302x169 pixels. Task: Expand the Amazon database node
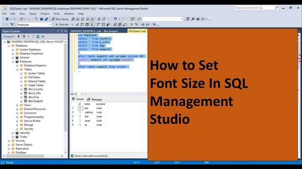pos(13,57)
